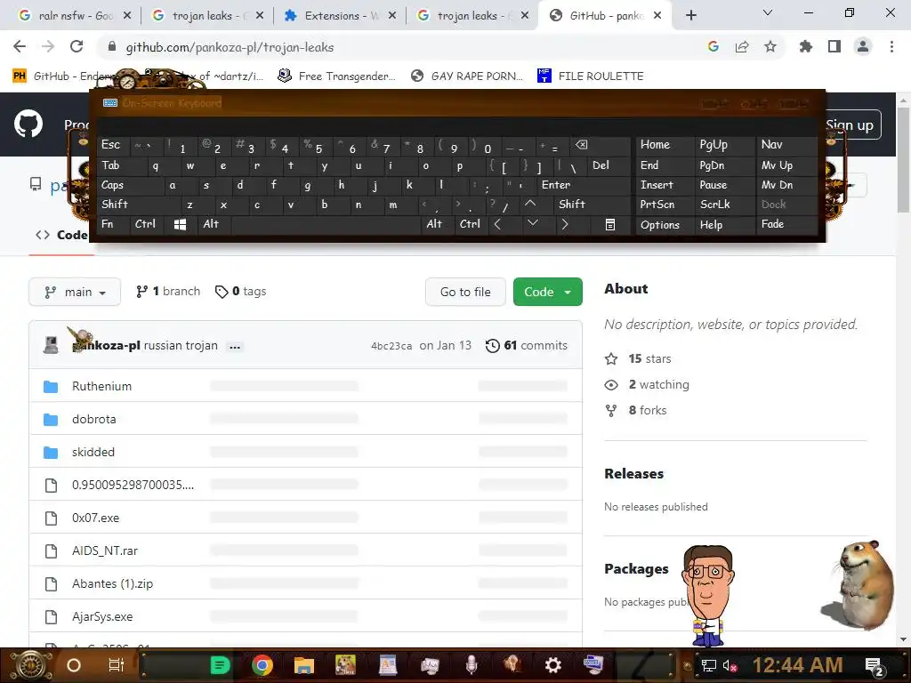Screen dimensions: 911x683
Task: Open the 1 branch link
Action: pyautogui.click(x=168, y=291)
